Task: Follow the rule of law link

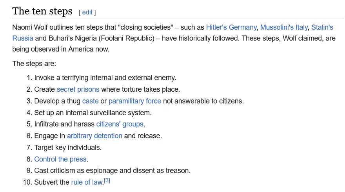Action: click(x=86, y=182)
